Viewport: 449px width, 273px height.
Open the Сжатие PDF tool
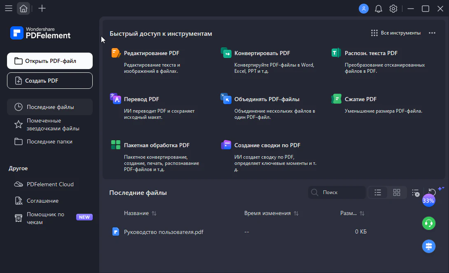360,99
